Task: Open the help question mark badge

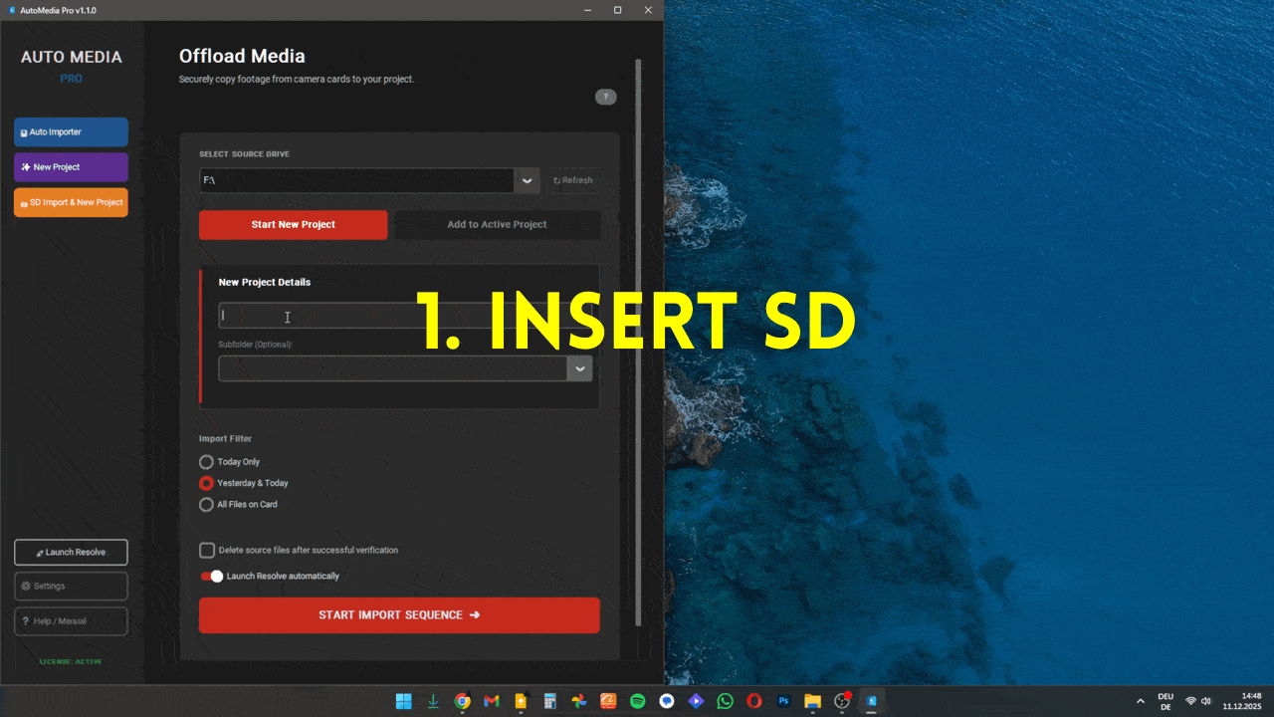Action: 605,97
